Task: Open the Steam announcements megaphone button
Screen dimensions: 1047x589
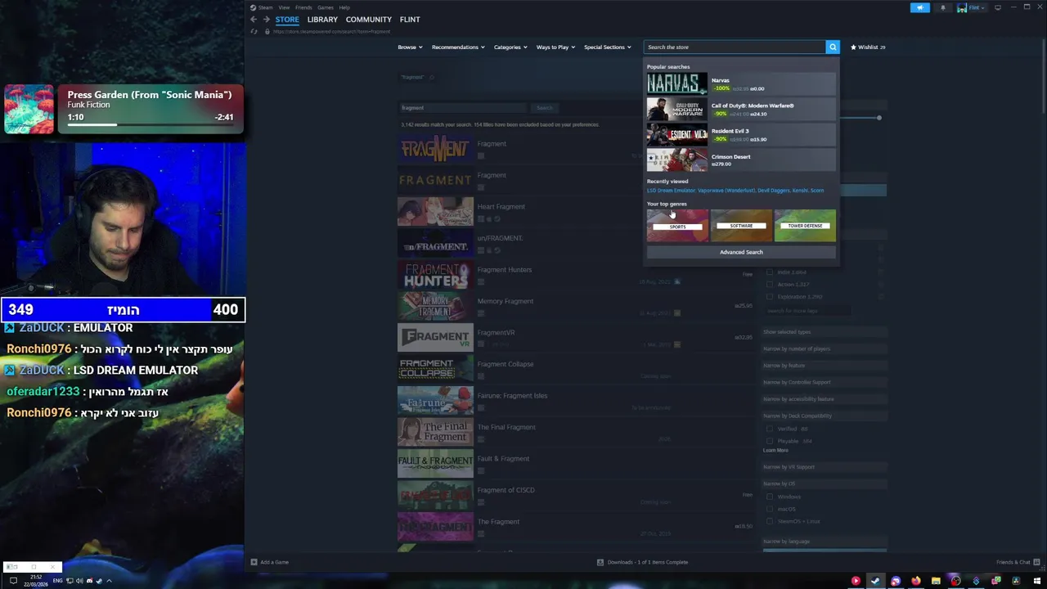Action: point(920,7)
